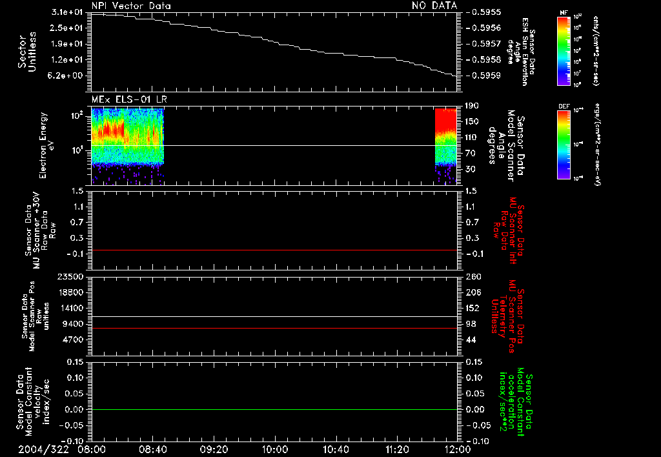The height and width of the screenshot is (457, 661).
Task: Click the red line in the scanner position panel
Action: point(274,328)
